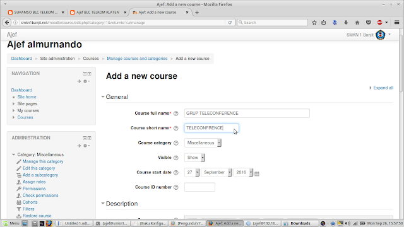Click into Course short name field
This screenshot has width=404, height=227.
pyautogui.click(x=211, y=128)
